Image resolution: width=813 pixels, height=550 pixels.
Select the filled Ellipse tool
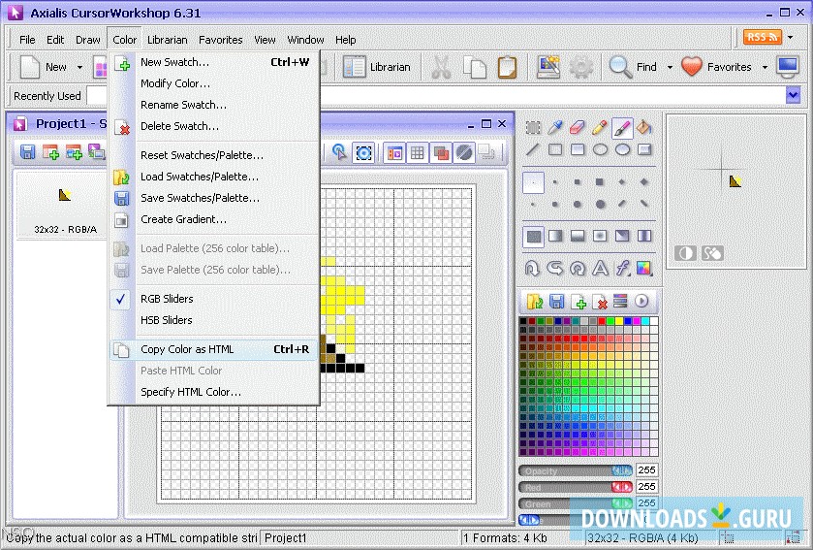pos(622,150)
